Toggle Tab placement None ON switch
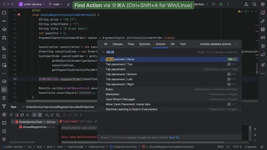 tap(232, 59)
